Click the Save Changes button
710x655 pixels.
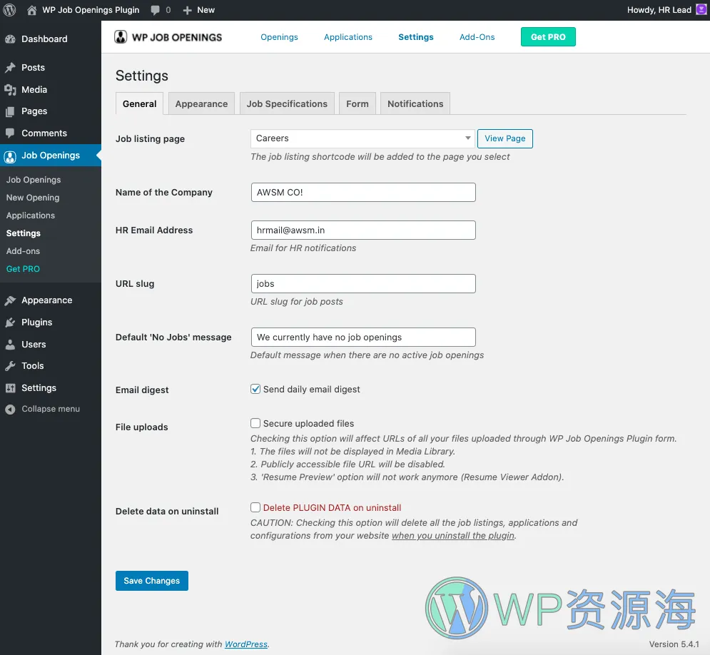pos(152,581)
